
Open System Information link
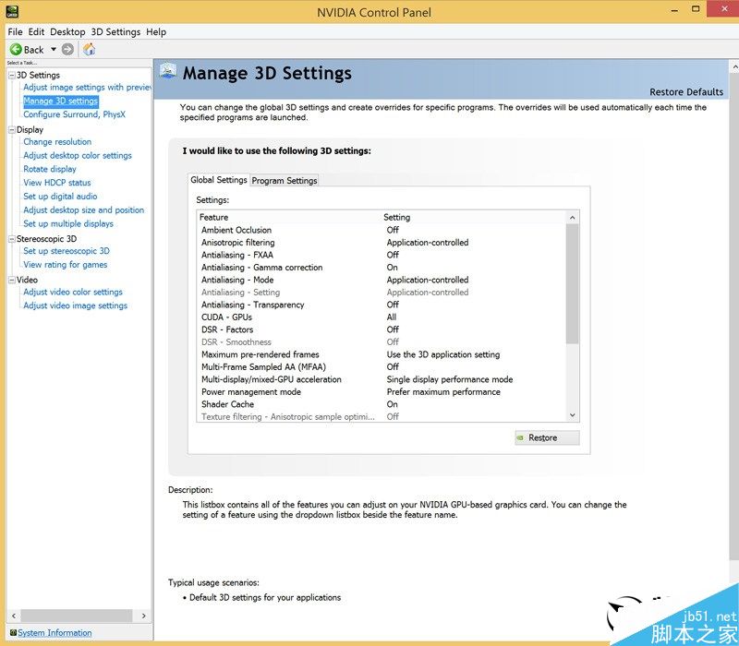coord(55,633)
